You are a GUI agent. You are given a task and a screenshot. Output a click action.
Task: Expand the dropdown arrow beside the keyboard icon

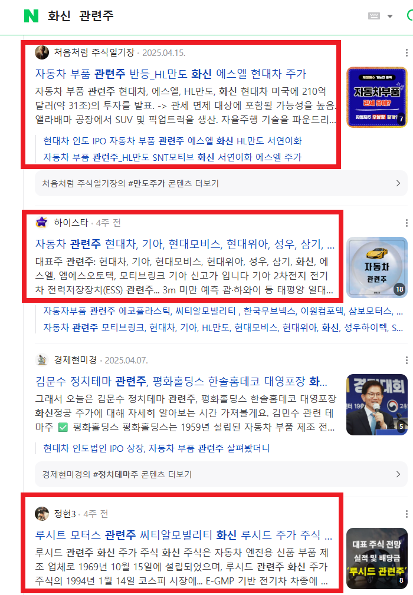[390, 16]
